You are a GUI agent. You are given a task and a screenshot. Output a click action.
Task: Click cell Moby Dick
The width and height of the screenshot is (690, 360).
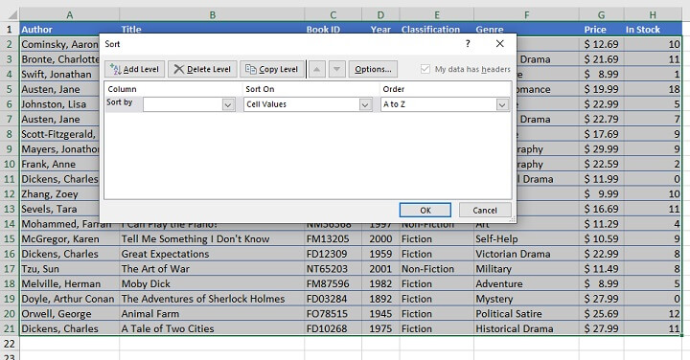(x=212, y=284)
